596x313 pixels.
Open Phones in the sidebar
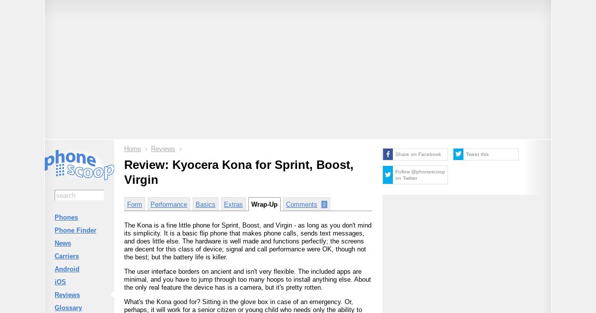(66, 218)
